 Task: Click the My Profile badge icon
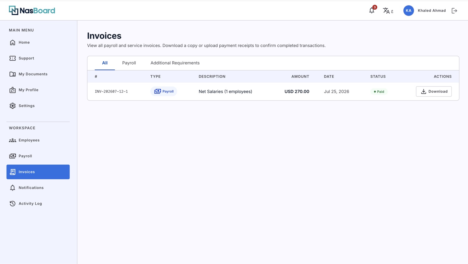(12, 90)
